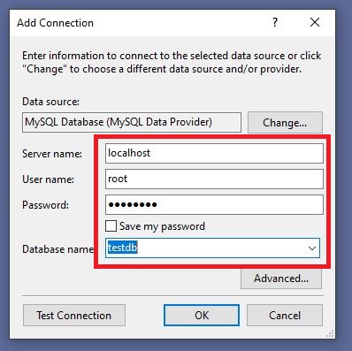Enable the Save my password checkbox
Screen dimensions: 352x351
[x=111, y=226]
